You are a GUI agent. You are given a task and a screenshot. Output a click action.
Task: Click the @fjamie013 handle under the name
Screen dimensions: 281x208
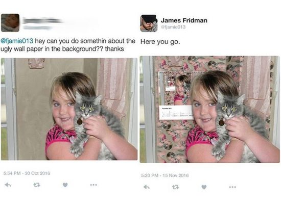click(x=173, y=27)
